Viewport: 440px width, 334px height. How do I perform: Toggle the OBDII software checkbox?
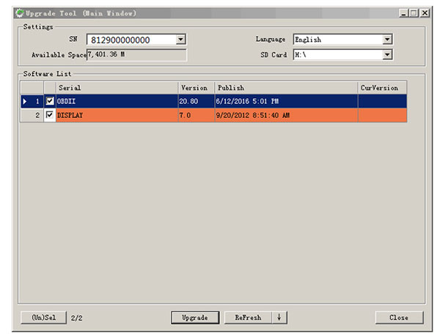(x=50, y=101)
